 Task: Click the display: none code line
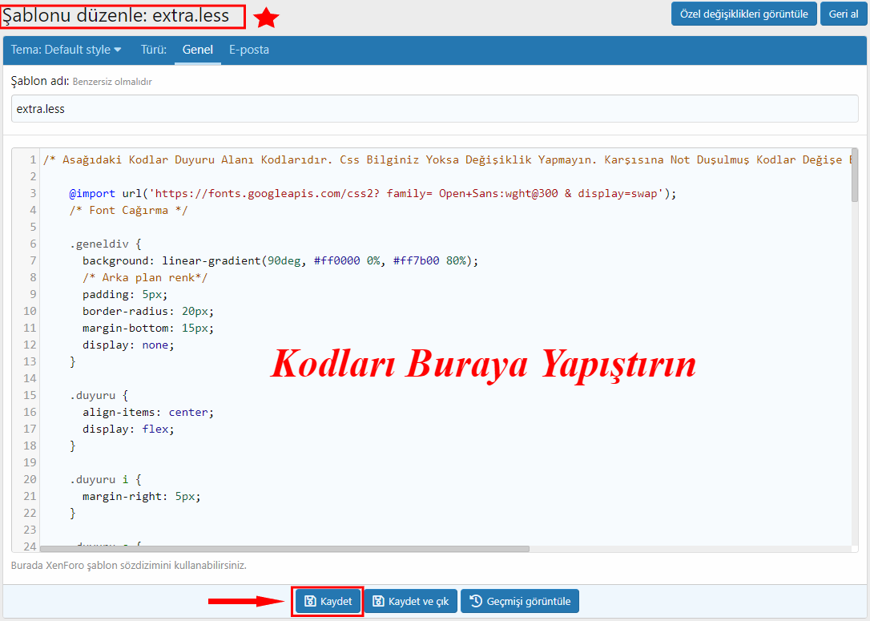pyautogui.click(x=128, y=345)
